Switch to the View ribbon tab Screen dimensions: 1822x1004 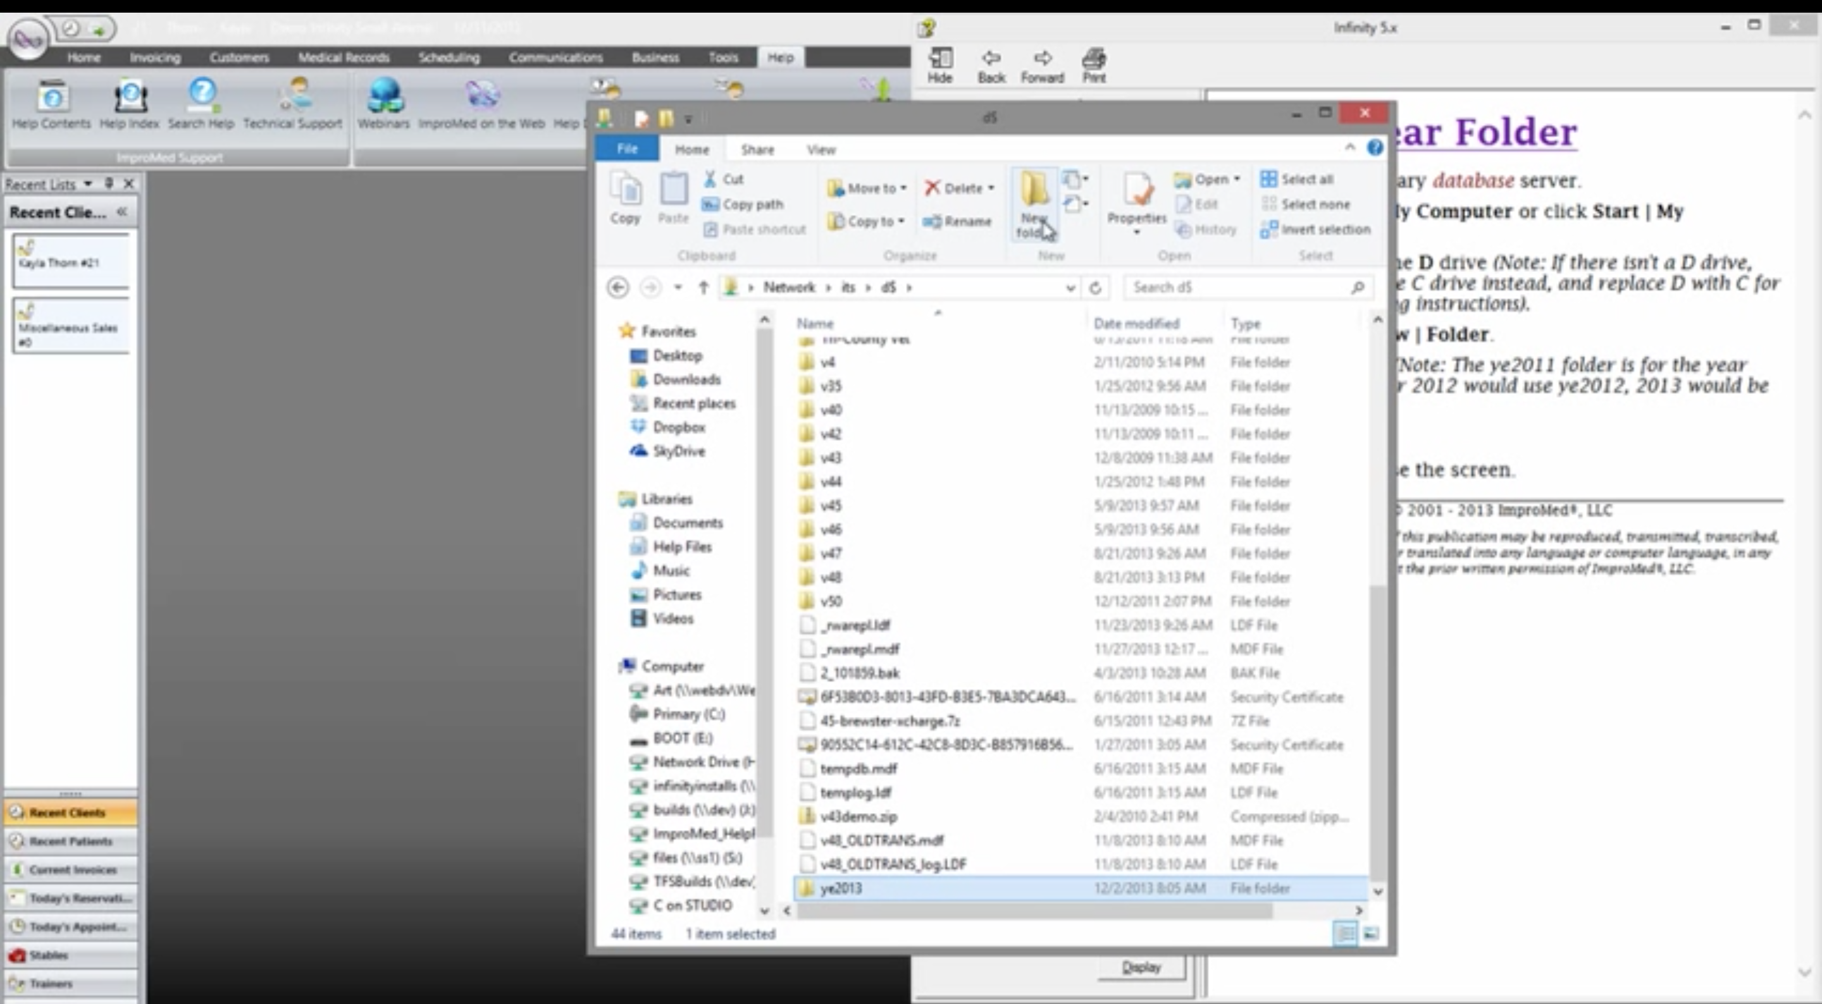pyautogui.click(x=821, y=150)
